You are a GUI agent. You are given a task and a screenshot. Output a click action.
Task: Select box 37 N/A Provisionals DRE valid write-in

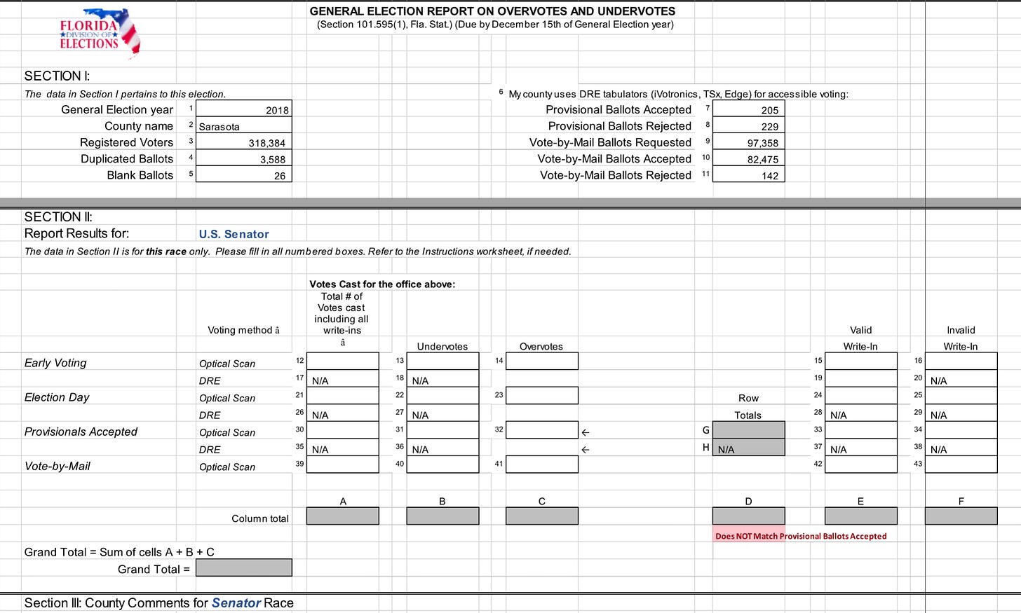pyautogui.click(x=861, y=447)
